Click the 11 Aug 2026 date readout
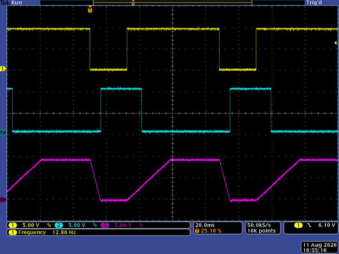Viewport: 339px width, 254px height. (320, 245)
